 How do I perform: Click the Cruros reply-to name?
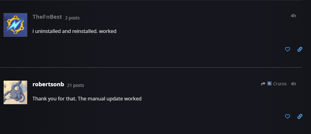coord(280,84)
